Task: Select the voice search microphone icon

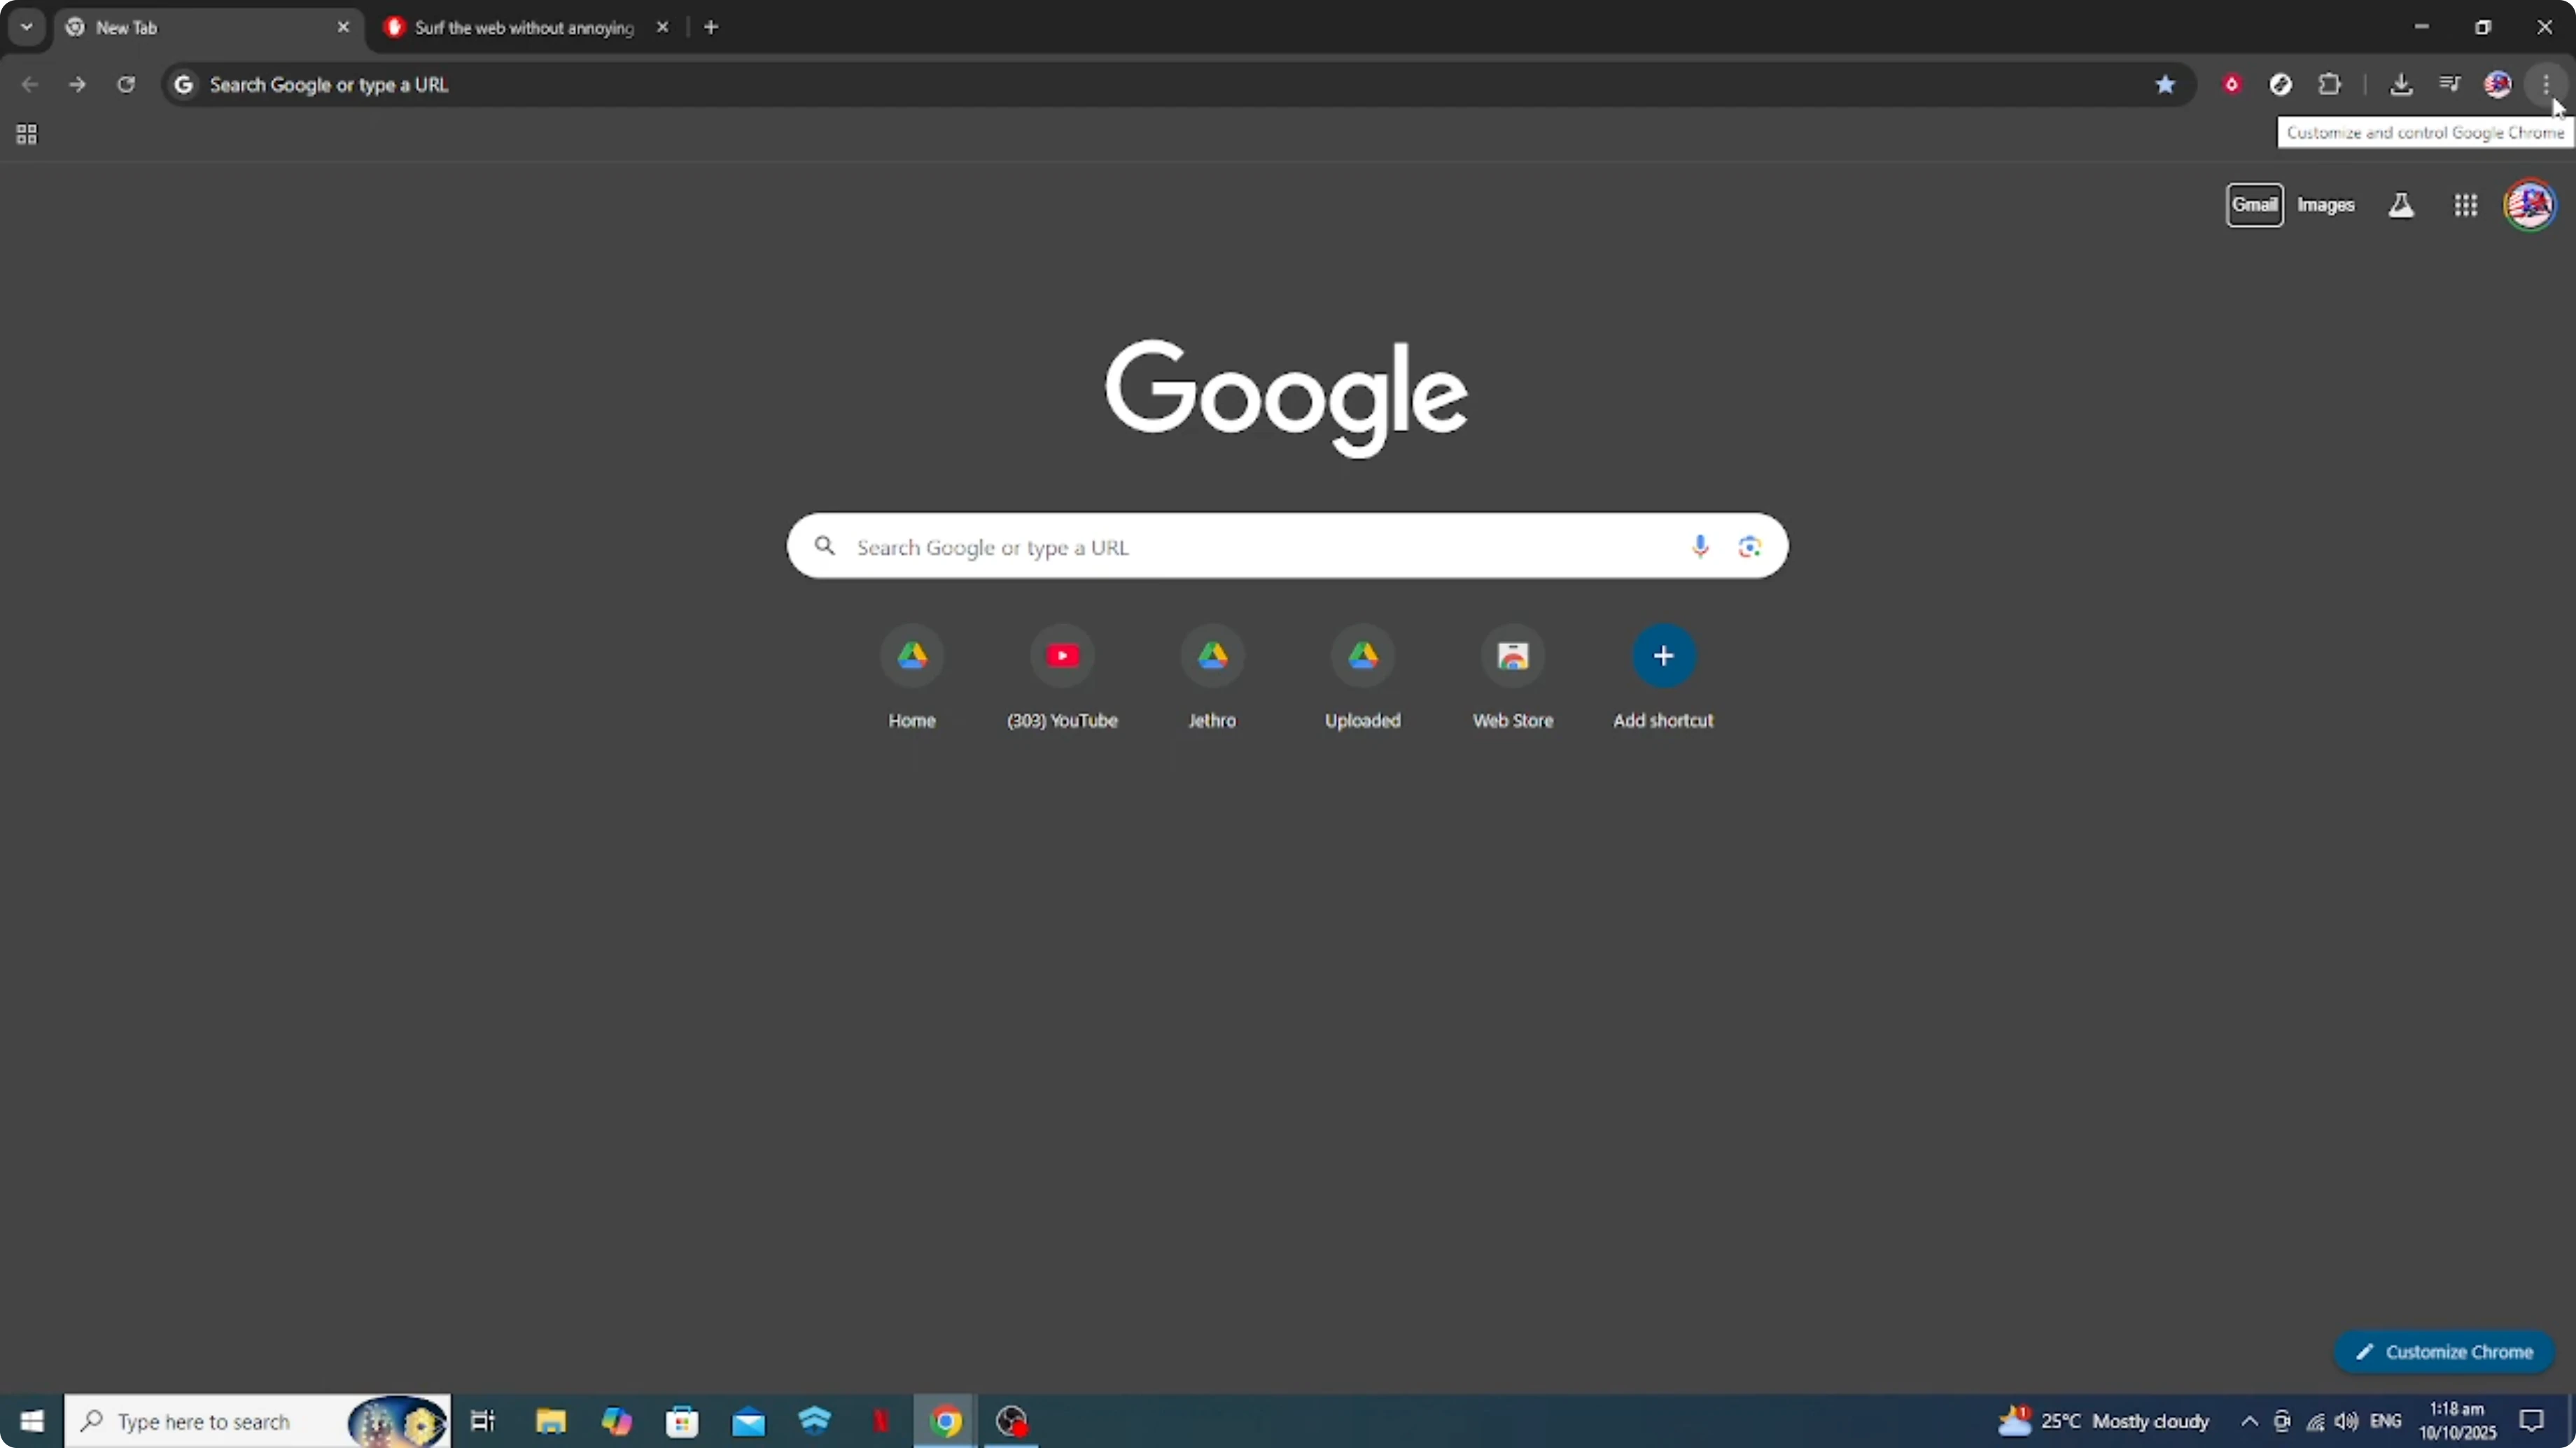Action: click(x=1699, y=546)
